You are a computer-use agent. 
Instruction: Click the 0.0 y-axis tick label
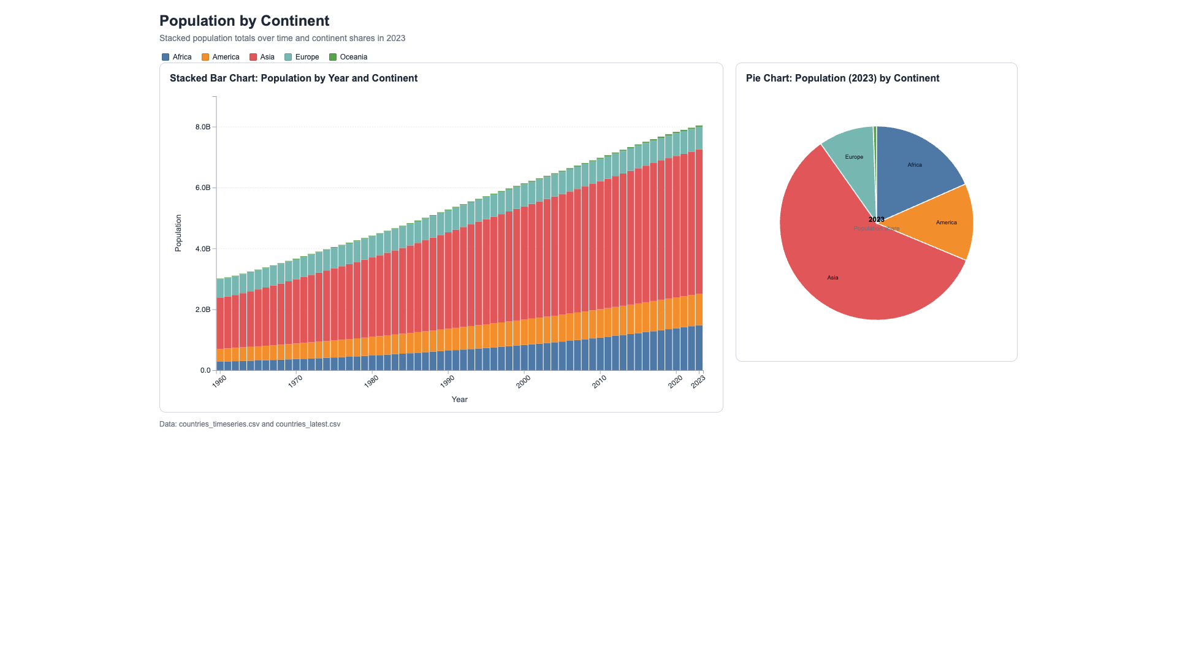coord(205,370)
